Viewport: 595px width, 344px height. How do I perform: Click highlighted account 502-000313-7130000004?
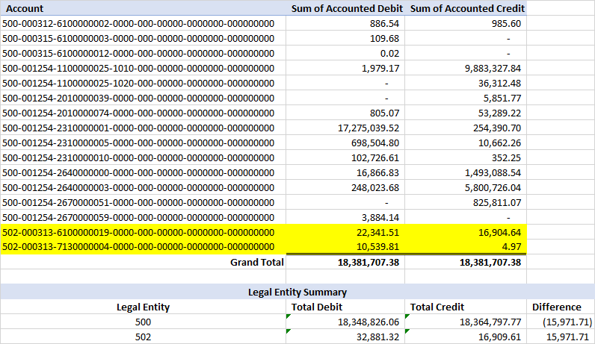143,247
